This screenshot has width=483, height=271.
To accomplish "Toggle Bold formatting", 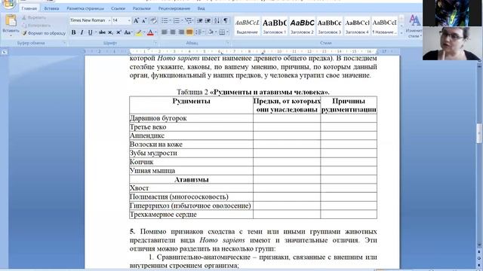I will tap(73, 32).
